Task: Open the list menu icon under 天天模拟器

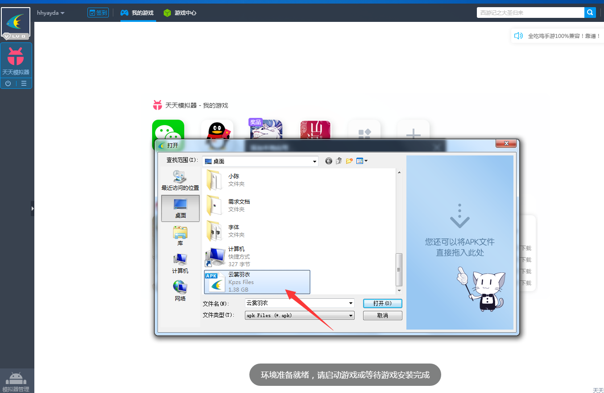Action: (x=24, y=84)
